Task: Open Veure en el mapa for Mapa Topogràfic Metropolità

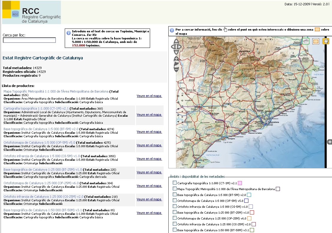Action: coord(149,96)
